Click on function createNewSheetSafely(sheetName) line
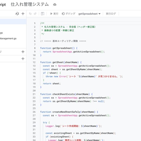The height and width of the screenshot is (141, 141). tap(69, 112)
